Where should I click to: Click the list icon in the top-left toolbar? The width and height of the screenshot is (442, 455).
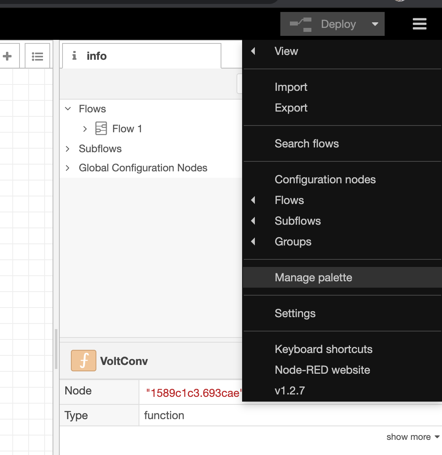37,56
